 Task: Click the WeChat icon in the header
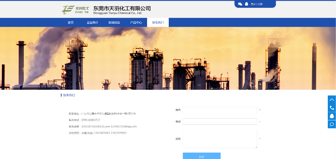point(240,4)
